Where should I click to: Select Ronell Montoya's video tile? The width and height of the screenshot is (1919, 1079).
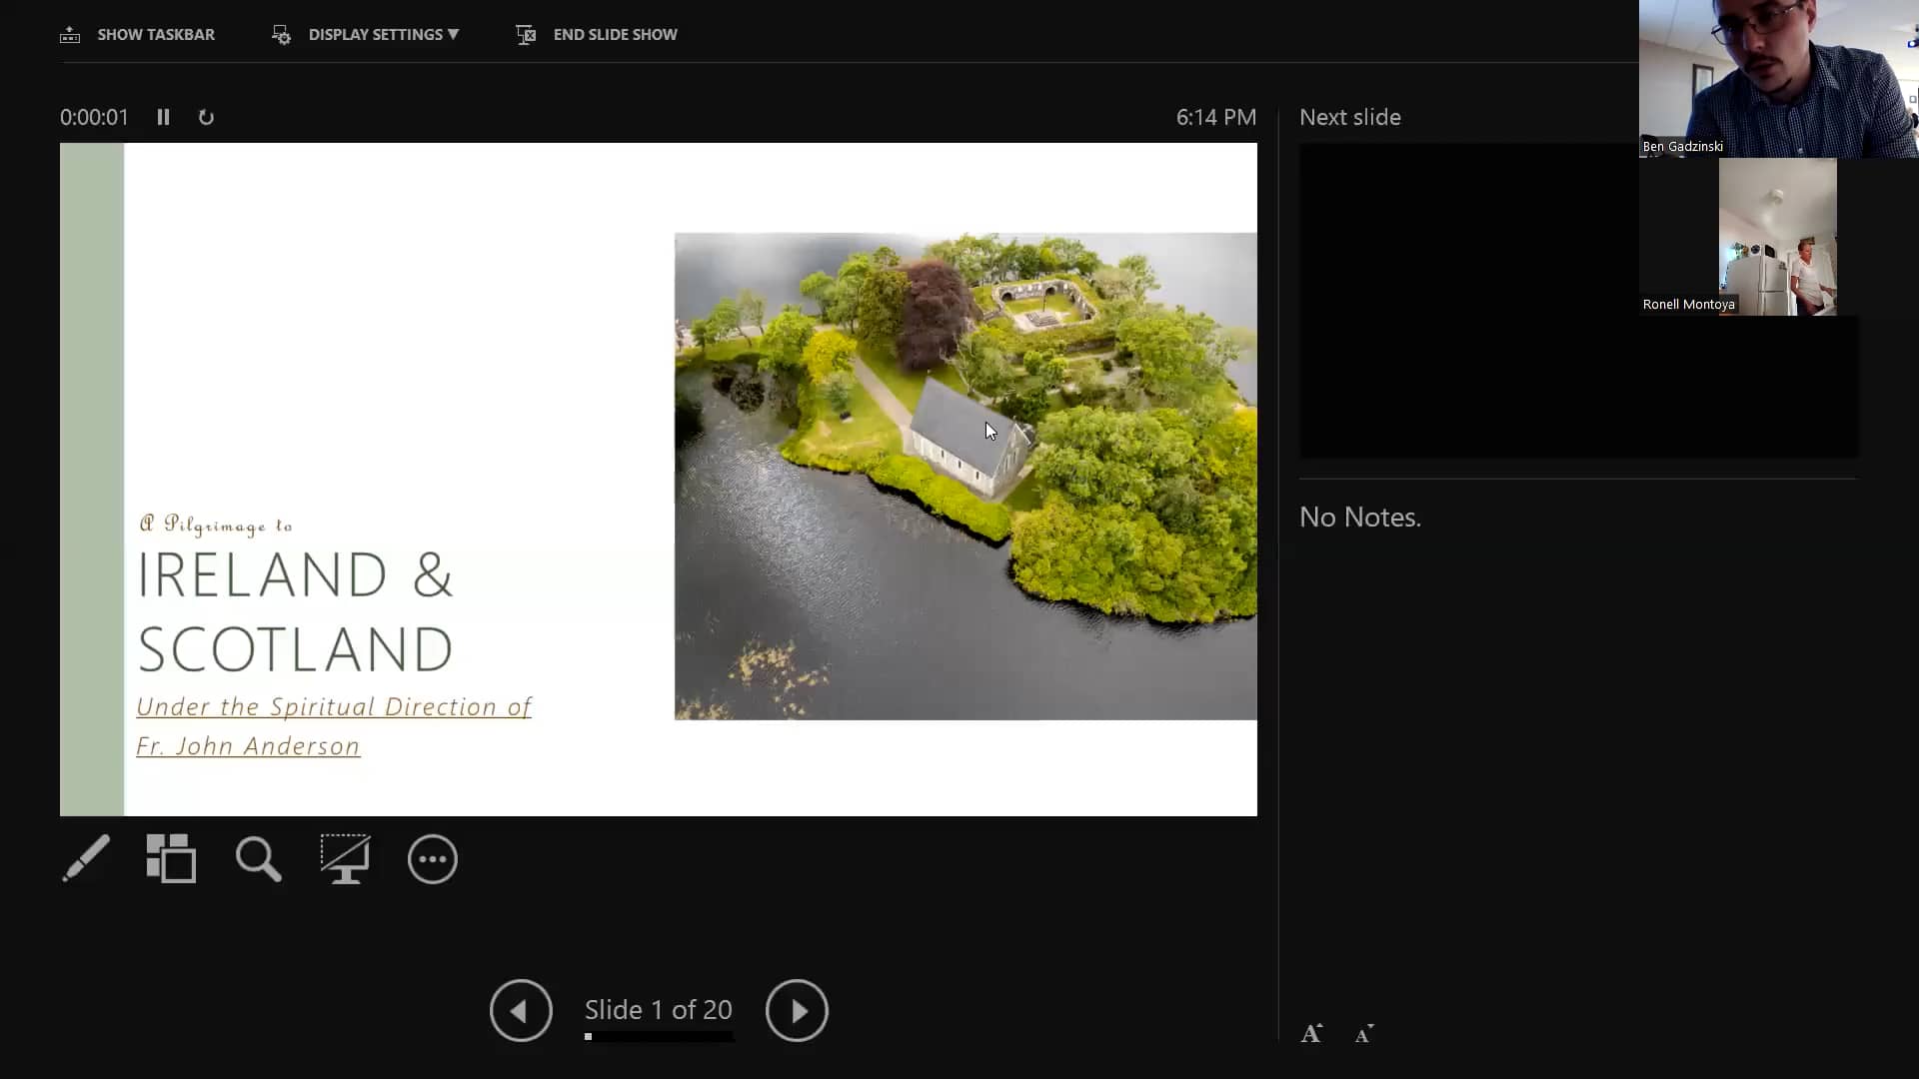tap(1777, 237)
